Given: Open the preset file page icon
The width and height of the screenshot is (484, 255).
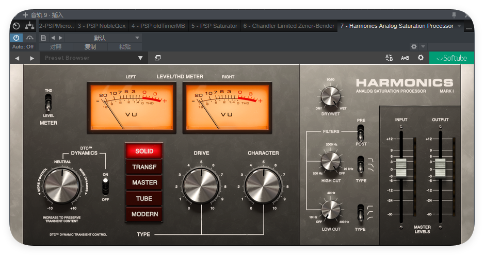Looking at the screenshot, I should coord(43,38).
